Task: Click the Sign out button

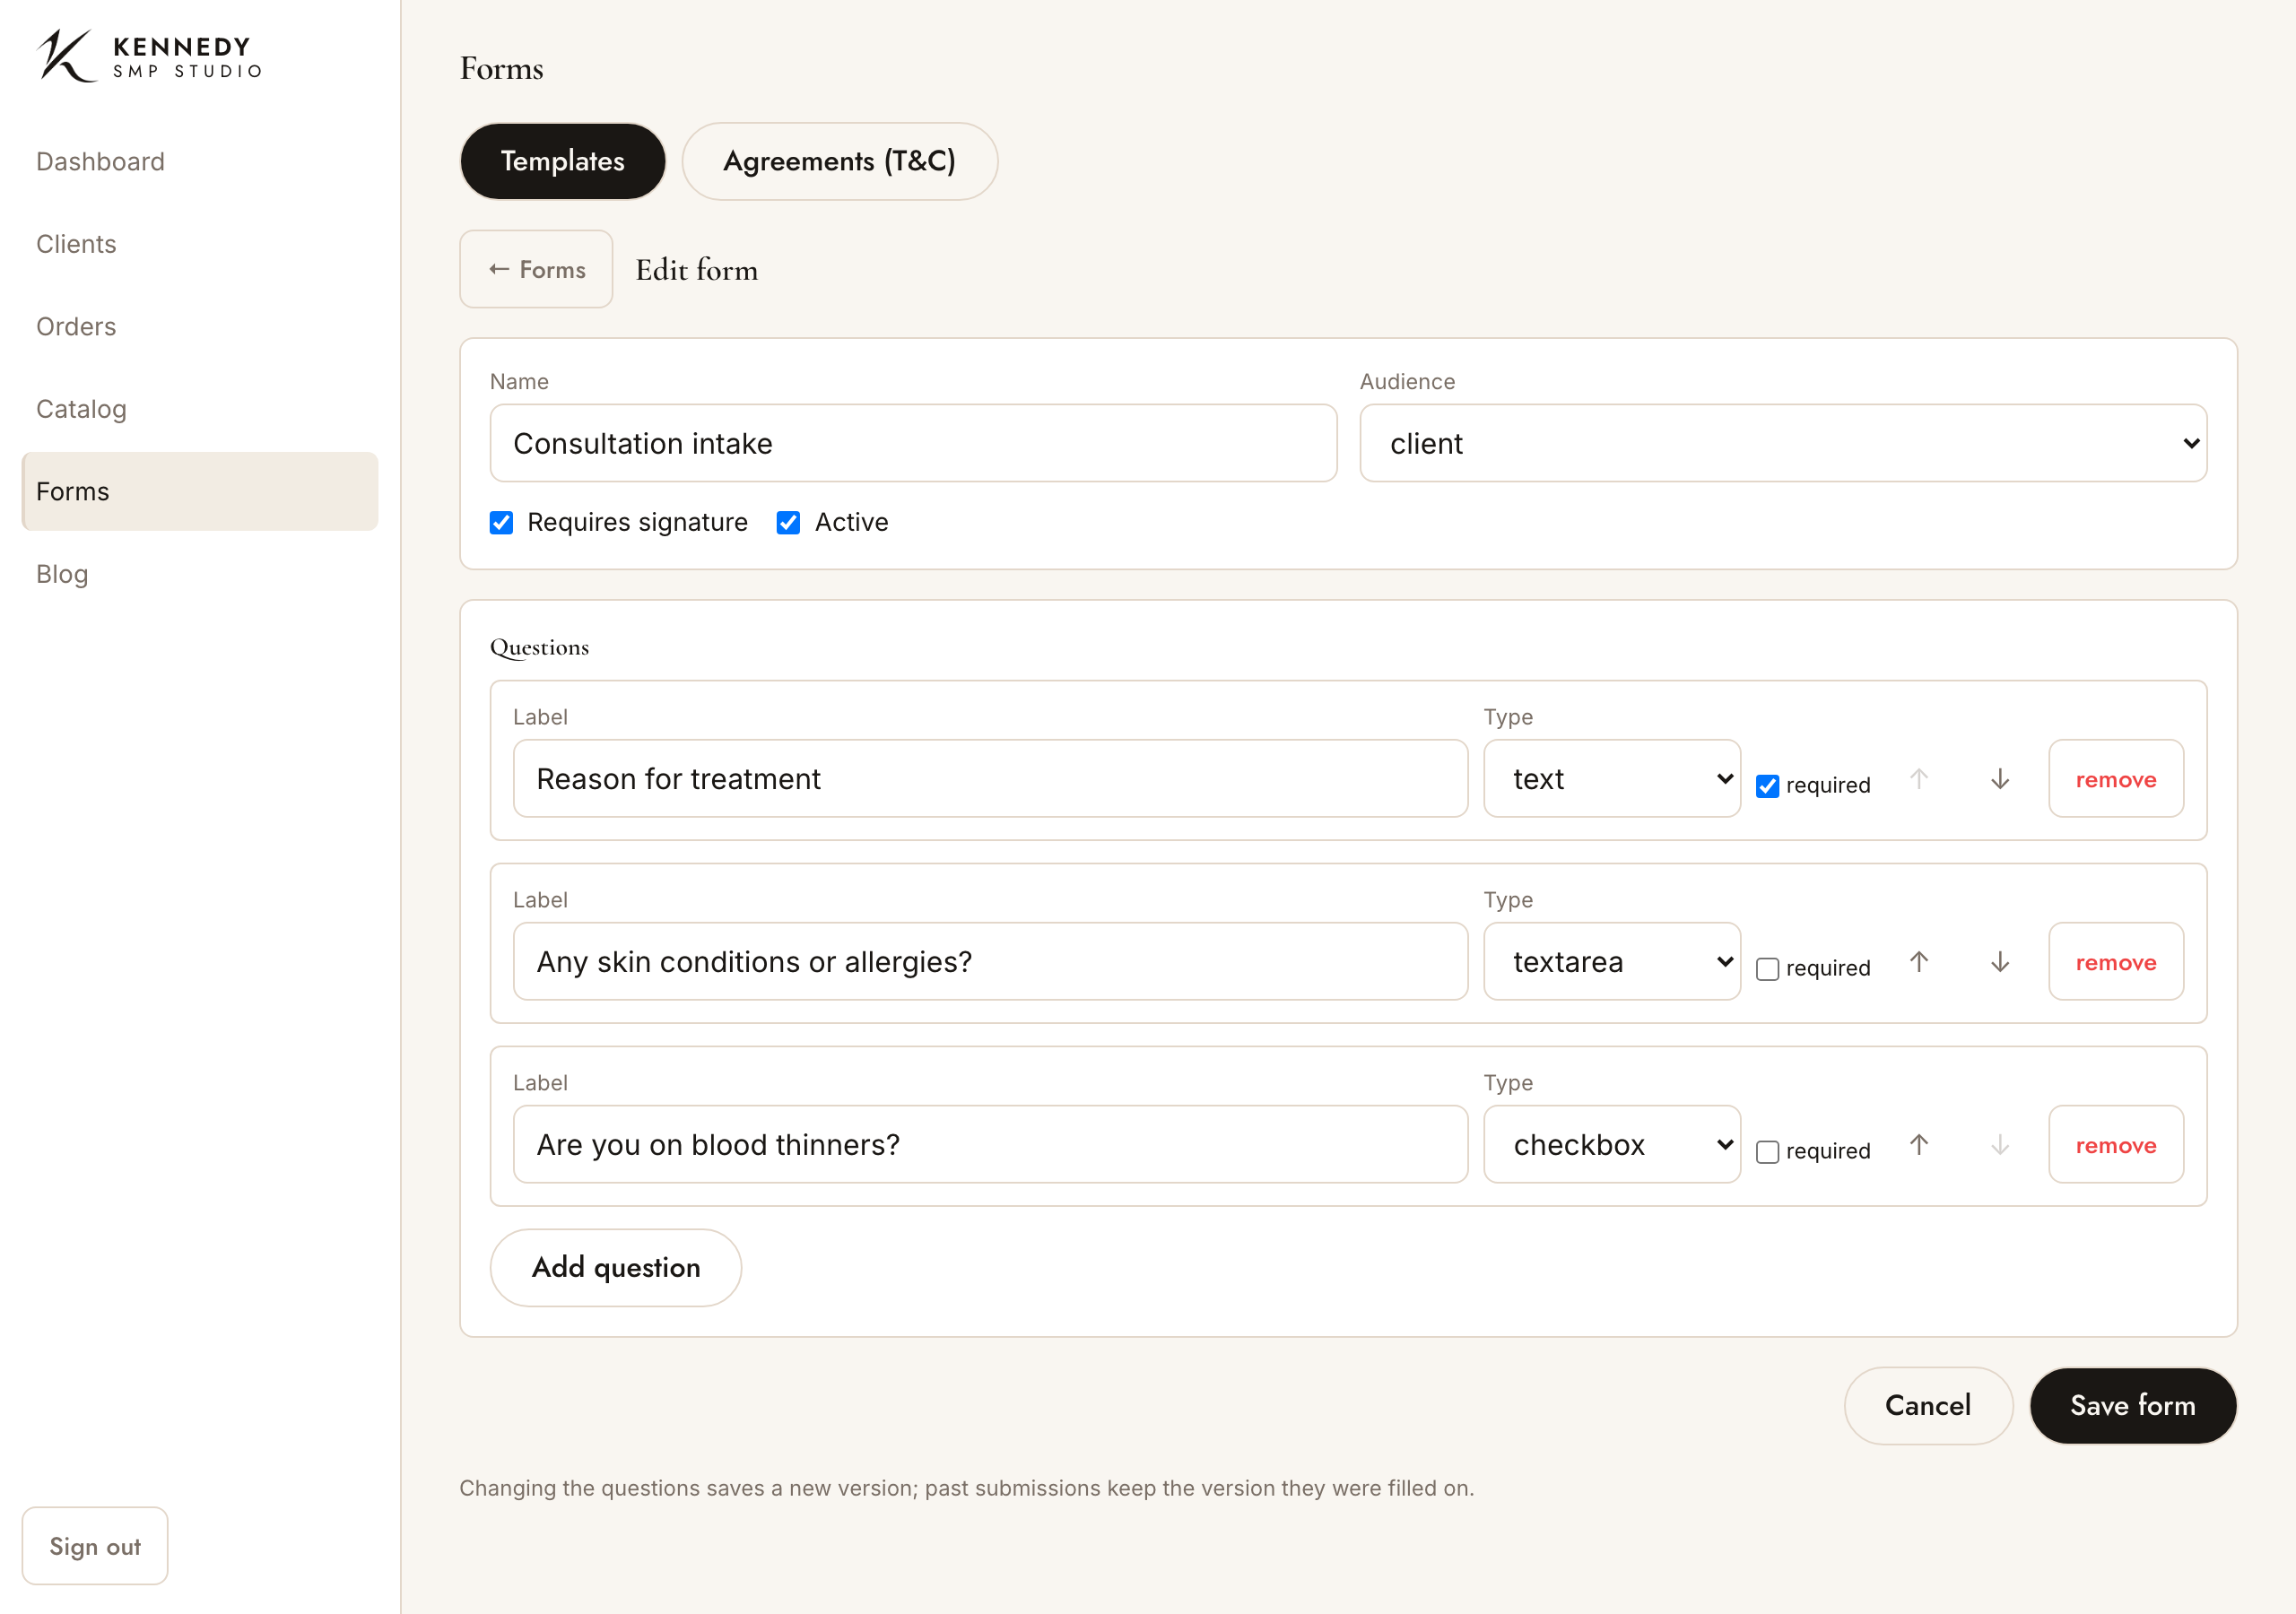Action: [95, 1546]
